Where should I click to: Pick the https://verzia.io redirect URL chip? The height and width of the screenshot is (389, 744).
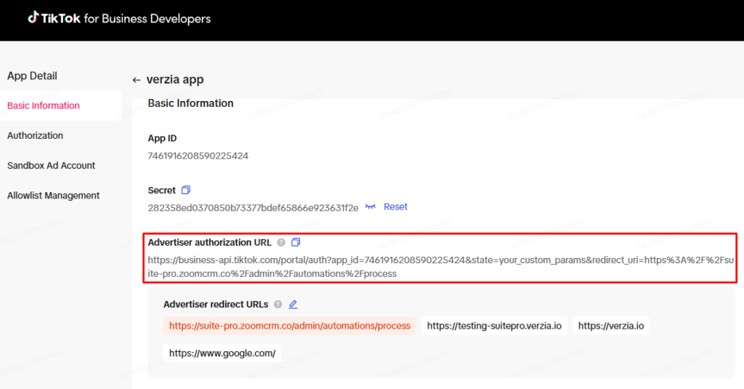[611, 326]
